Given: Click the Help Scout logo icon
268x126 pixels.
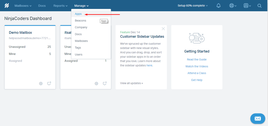Looking at the screenshot, I should pyautogui.click(x=7, y=6).
